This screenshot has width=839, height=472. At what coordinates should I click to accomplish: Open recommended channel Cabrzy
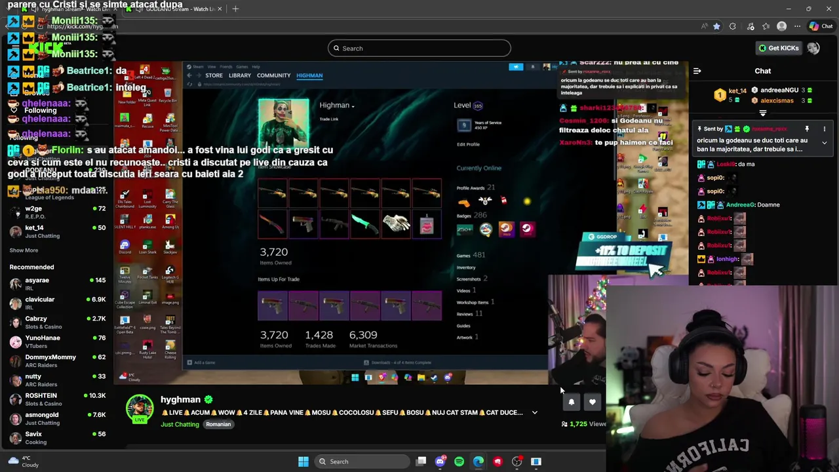pyautogui.click(x=57, y=323)
